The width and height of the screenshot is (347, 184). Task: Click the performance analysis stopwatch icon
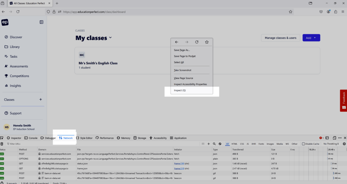tap(2, 183)
